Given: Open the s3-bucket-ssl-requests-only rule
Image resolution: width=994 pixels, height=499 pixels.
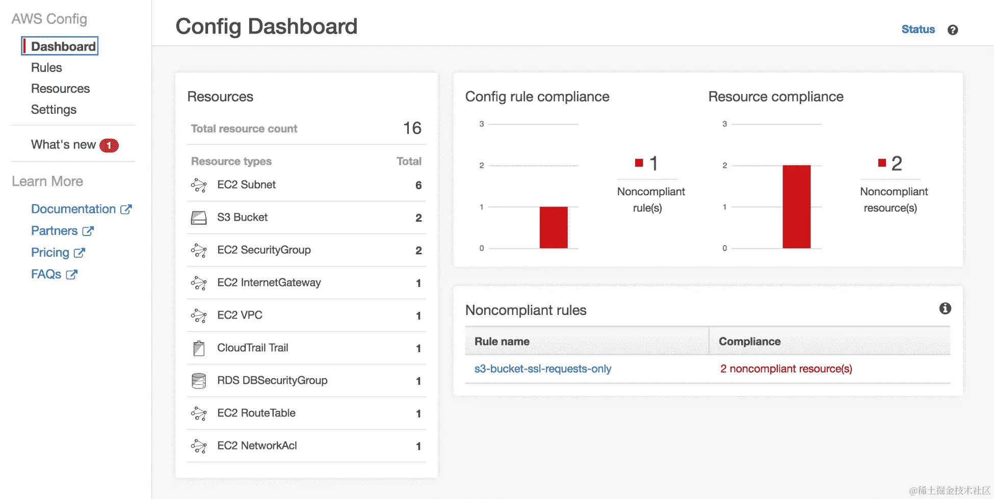Looking at the screenshot, I should (542, 369).
